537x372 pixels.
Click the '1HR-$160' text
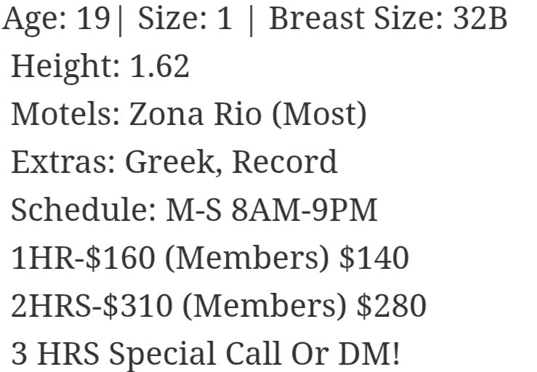tap(83, 258)
